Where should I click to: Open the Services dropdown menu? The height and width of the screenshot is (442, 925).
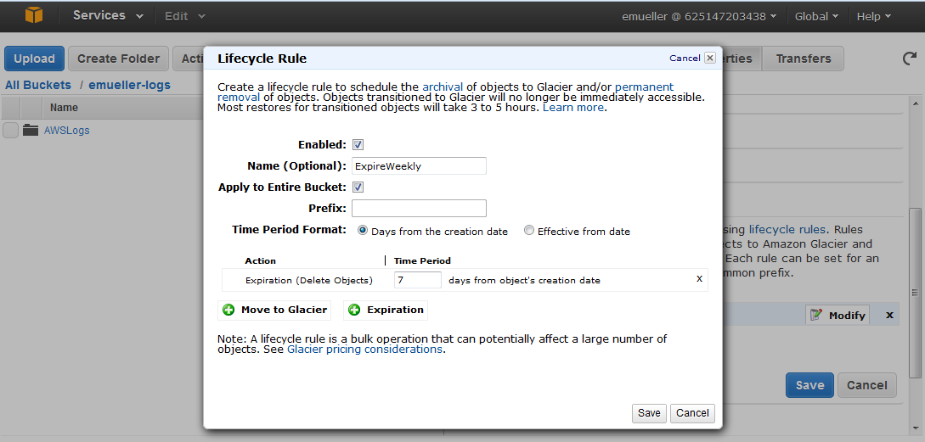(107, 16)
